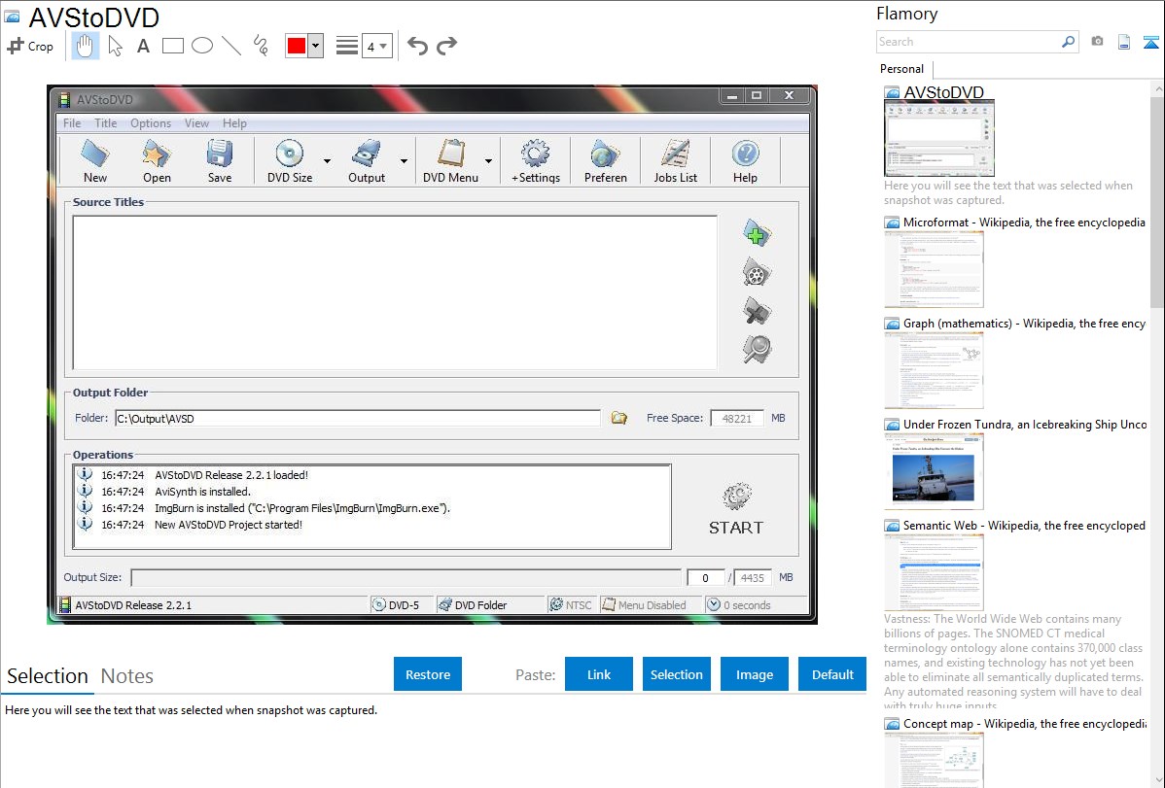Viewport: 1165px width, 788px height.
Task: Click the red color swatch
Action: pyautogui.click(x=297, y=46)
